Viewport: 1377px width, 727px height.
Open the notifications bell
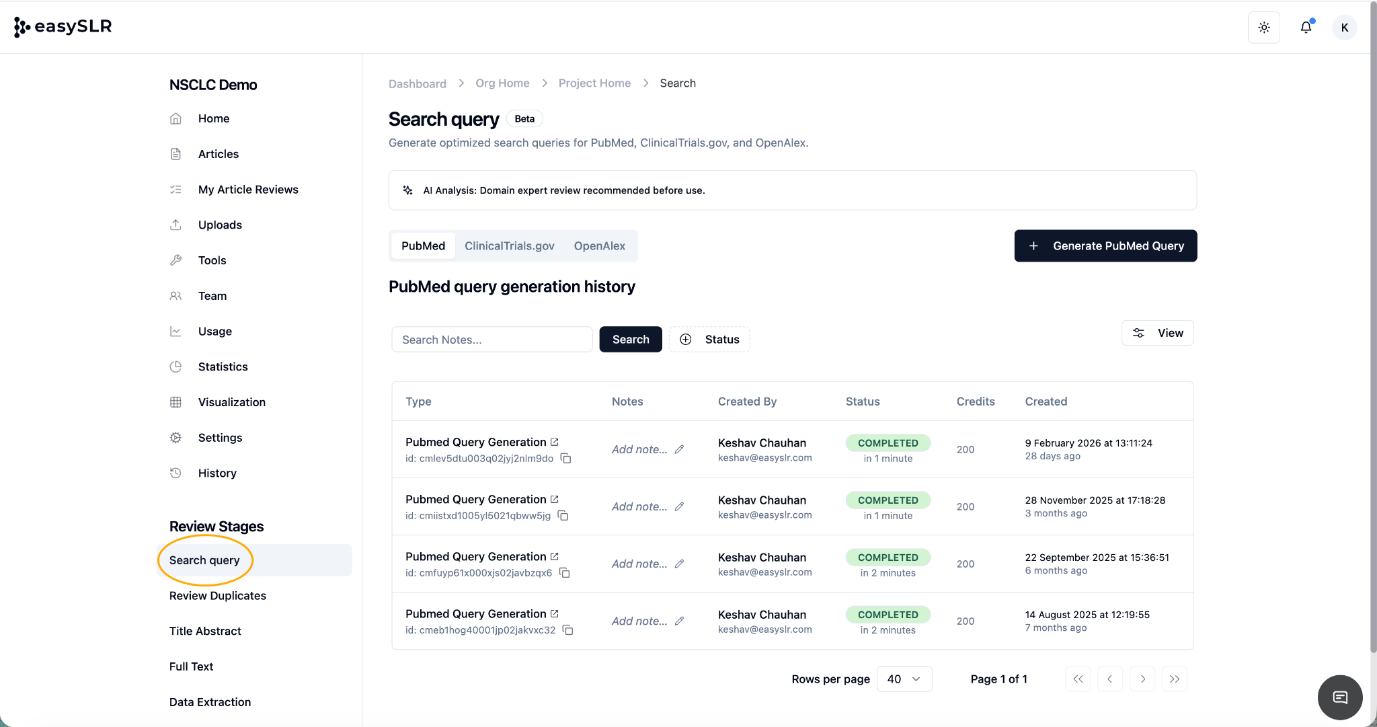pos(1306,28)
